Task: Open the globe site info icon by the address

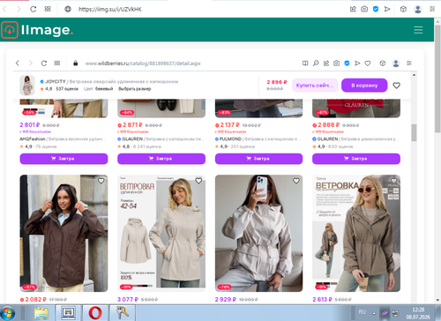Action: (68, 9)
